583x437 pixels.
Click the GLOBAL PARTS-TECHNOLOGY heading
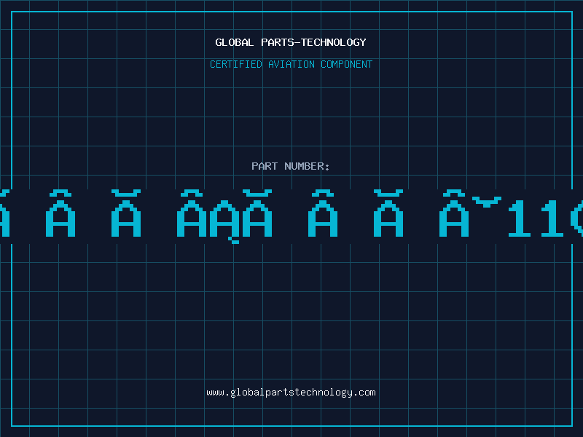point(291,42)
